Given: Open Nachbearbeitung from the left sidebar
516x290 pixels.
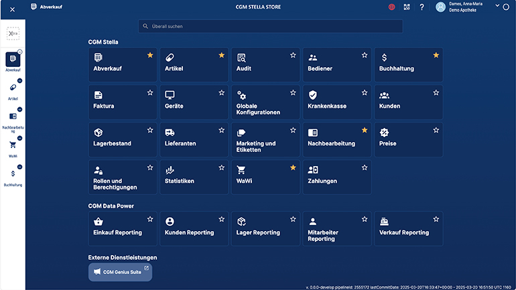Looking at the screenshot, I should 13,119.
